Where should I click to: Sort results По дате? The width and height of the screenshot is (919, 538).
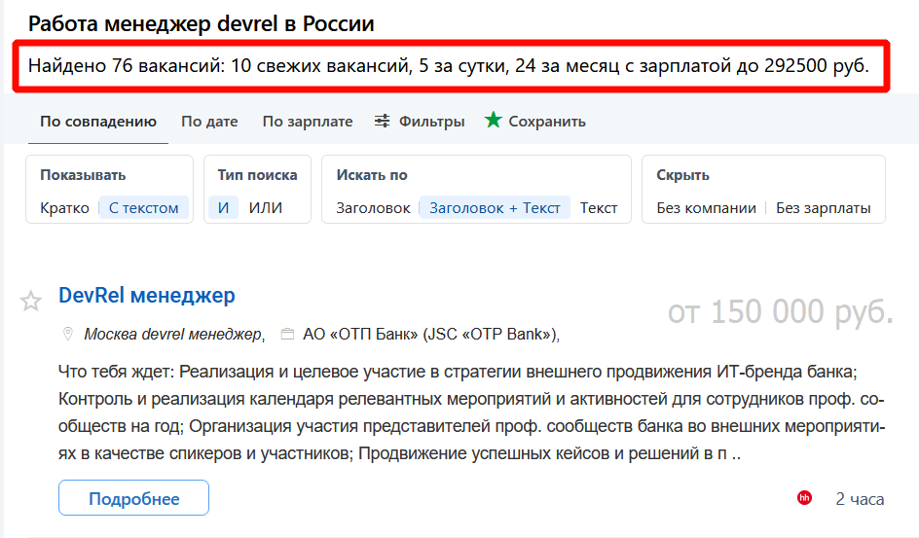tap(209, 122)
